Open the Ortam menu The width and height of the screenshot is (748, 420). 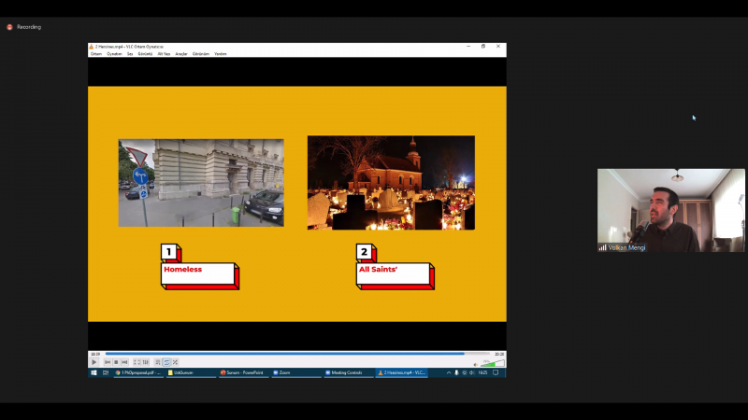(96, 54)
